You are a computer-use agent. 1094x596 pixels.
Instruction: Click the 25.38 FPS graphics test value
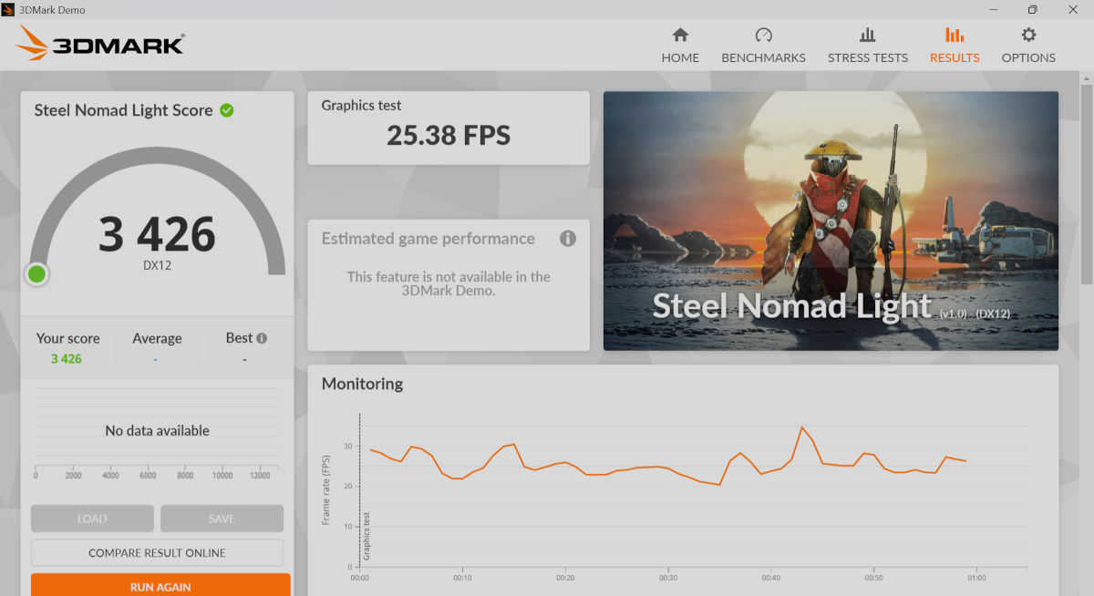point(449,136)
